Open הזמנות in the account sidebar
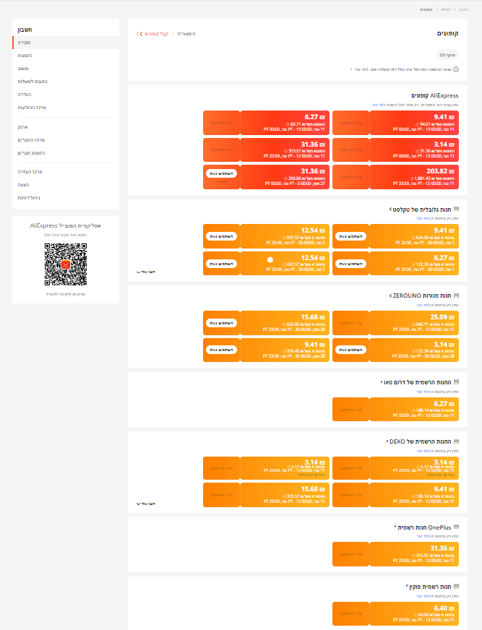 pyautogui.click(x=25, y=56)
